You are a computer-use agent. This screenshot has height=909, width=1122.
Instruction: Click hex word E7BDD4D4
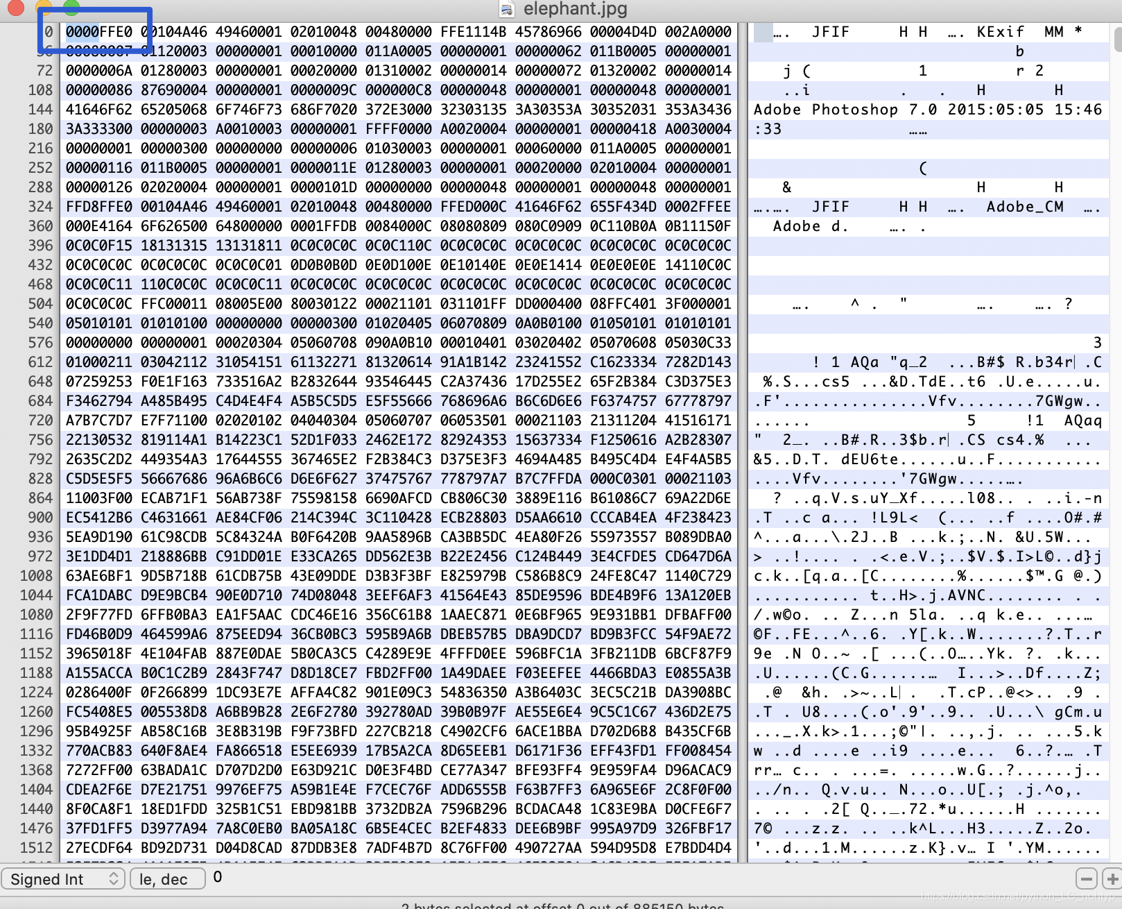coord(698,848)
